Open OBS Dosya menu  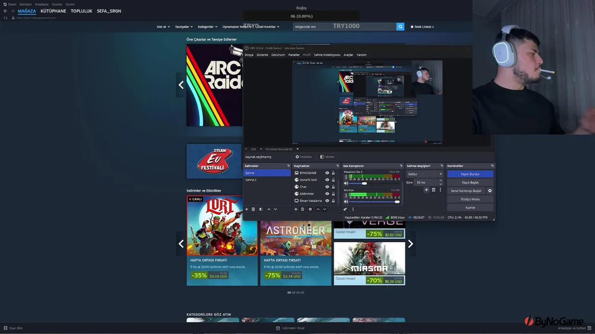pyautogui.click(x=249, y=55)
